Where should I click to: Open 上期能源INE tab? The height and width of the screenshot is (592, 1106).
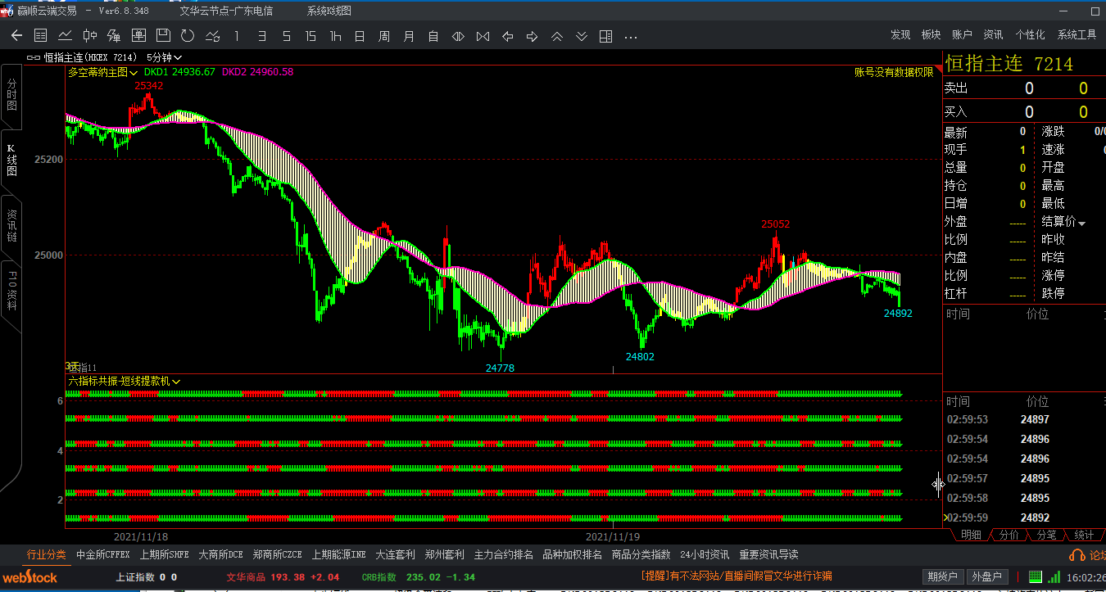pyautogui.click(x=339, y=554)
